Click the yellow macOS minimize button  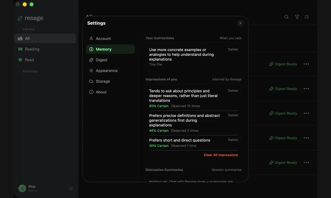25,4
